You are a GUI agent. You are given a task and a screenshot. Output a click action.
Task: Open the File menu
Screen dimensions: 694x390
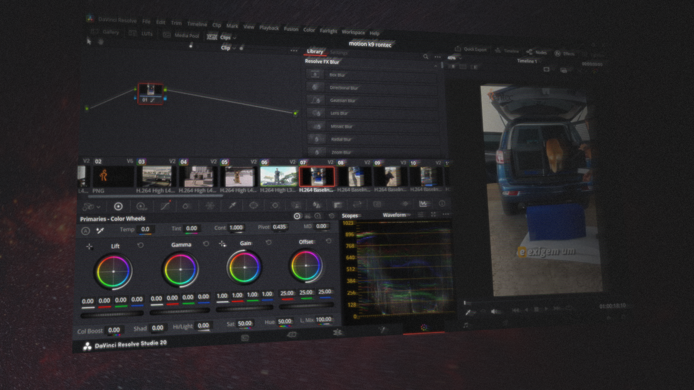click(x=146, y=22)
